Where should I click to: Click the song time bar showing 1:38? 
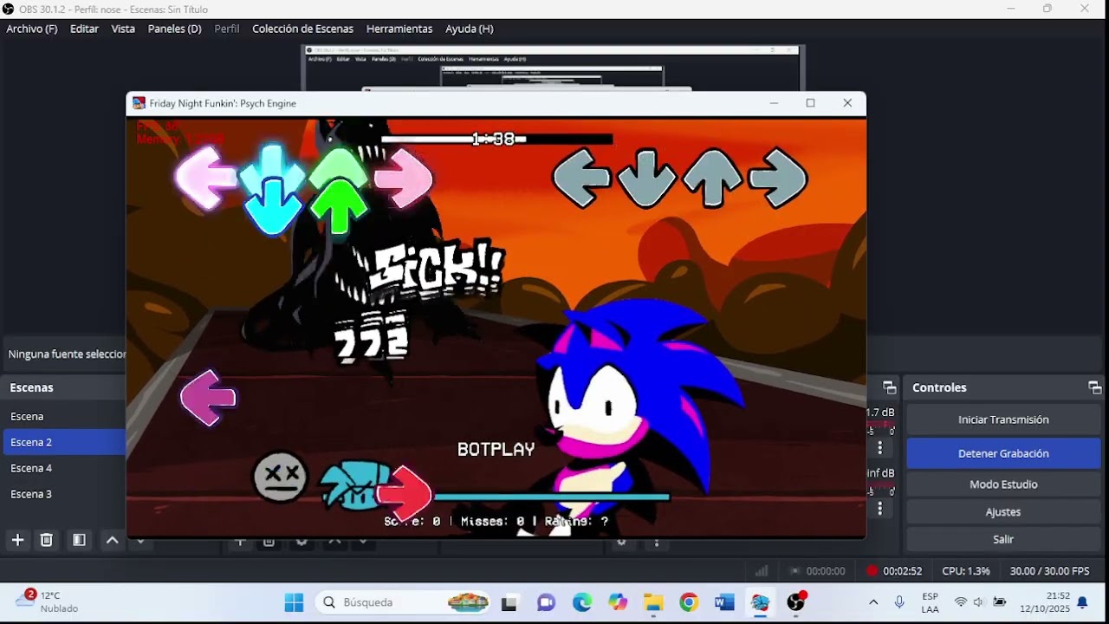(x=496, y=139)
